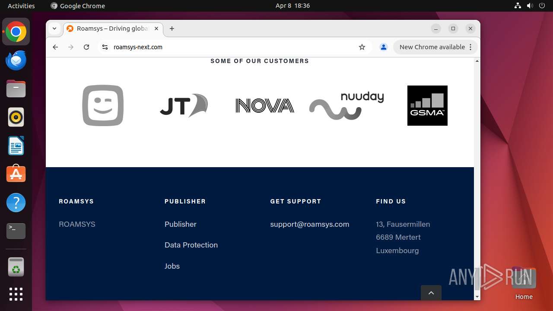This screenshot has height=311, width=553.
Task: Open the Chrome profile icon
Action: [383, 47]
